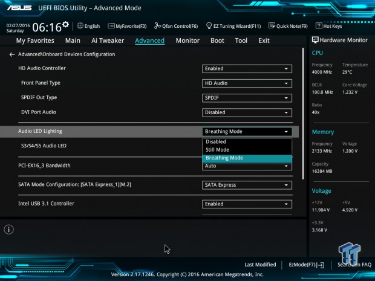Image resolution: width=375 pixels, height=281 pixels.
Task: Click memory frequency 2133 MHz
Action: pyautogui.click(x=322, y=151)
